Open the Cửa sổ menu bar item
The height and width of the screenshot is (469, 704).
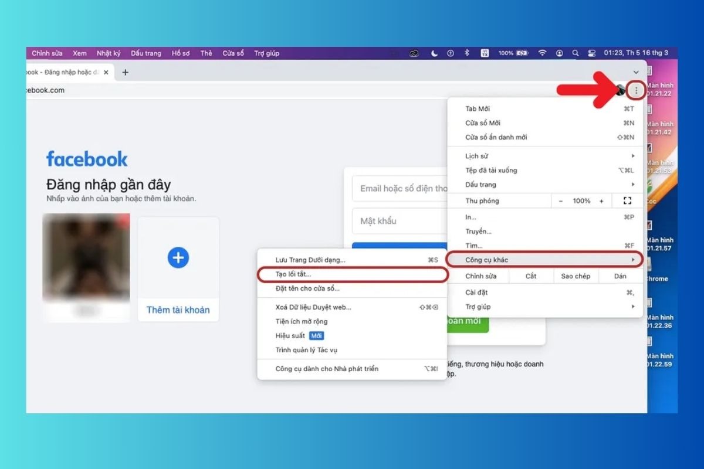click(233, 53)
